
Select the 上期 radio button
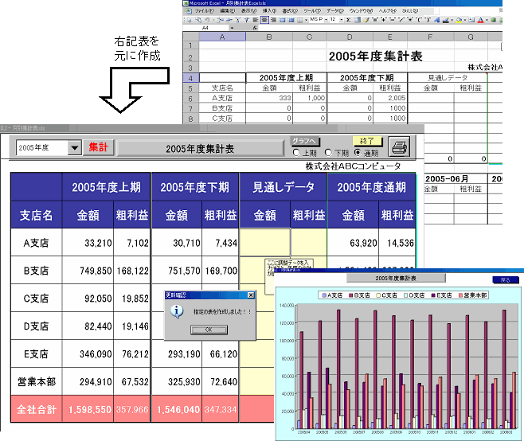tap(296, 153)
